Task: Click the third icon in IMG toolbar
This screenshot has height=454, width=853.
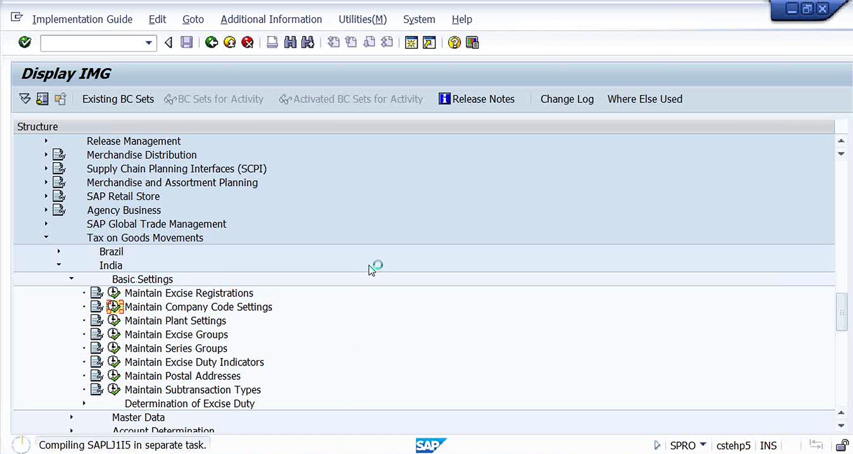Action: [x=60, y=99]
